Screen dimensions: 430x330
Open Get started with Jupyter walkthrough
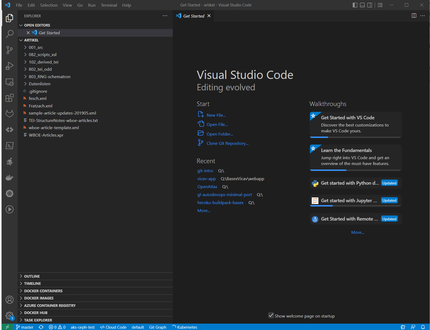coord(355,201)
